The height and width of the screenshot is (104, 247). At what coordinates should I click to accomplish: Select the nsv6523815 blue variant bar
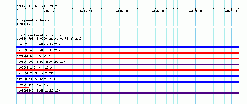click(128, 47)
